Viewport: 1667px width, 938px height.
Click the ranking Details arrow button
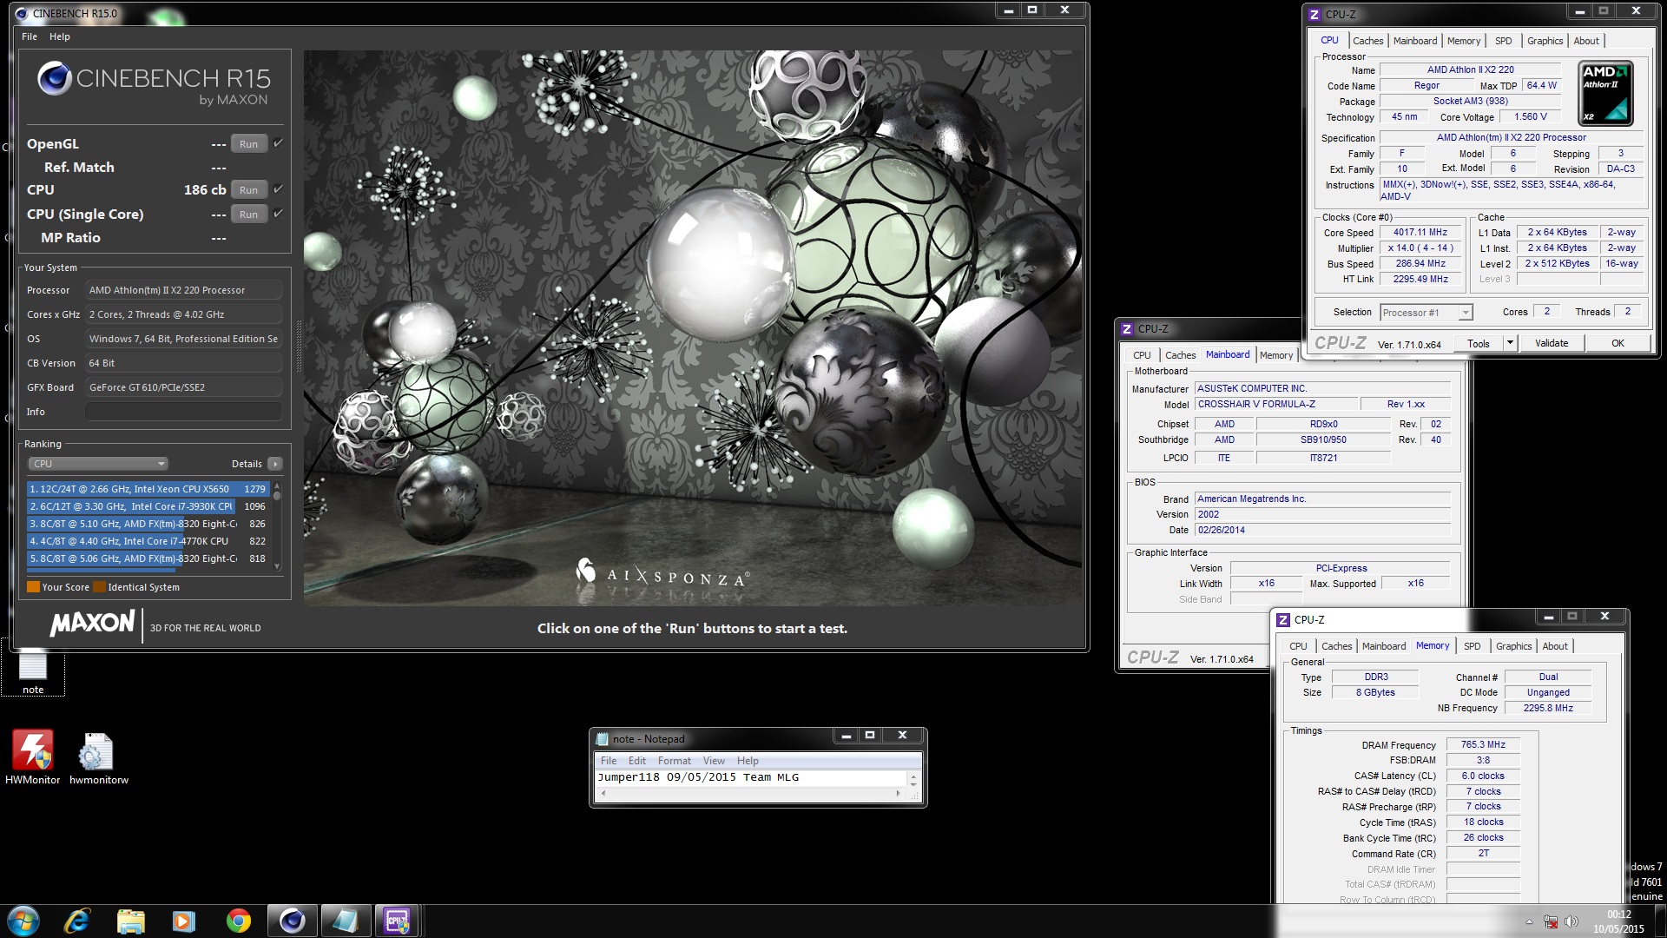pos(275,464)
